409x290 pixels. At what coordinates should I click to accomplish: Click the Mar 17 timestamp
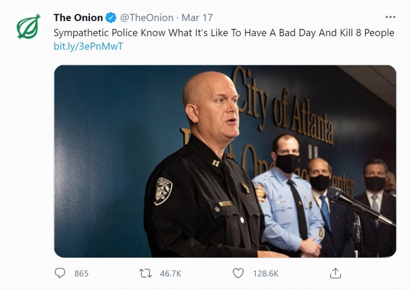point(197,18)
